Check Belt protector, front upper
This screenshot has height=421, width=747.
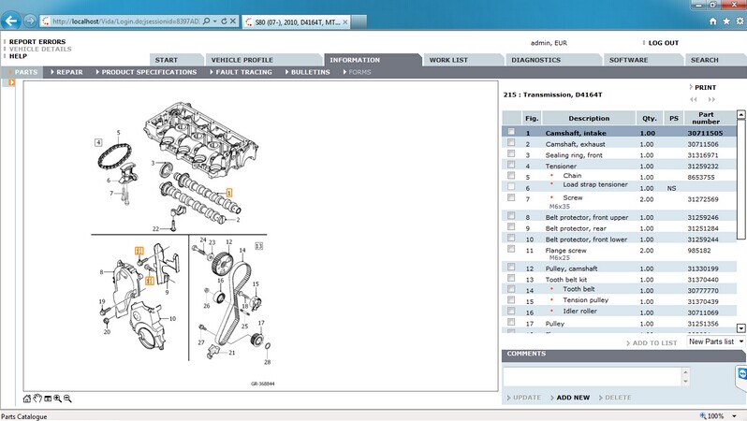coord(511,216)
